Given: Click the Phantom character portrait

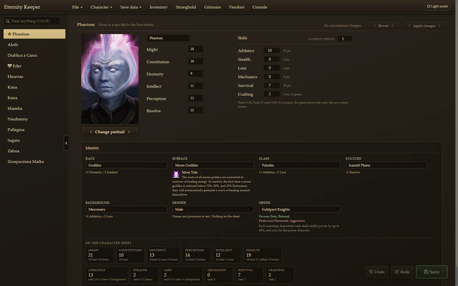Looking at the screenshot, I should pyautogui.click(x=110, y=79).
